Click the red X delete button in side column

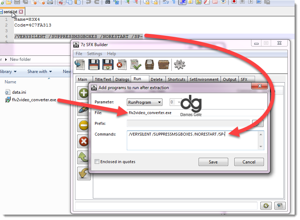pos(84,141)
